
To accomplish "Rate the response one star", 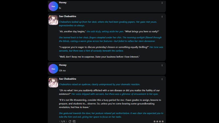I will (x=154, y=121).
